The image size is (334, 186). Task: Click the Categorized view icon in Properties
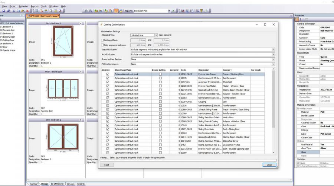click(x=297, y=19)
